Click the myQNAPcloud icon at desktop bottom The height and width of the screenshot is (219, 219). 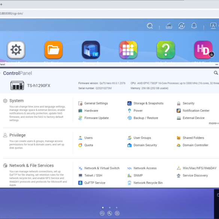102,213
